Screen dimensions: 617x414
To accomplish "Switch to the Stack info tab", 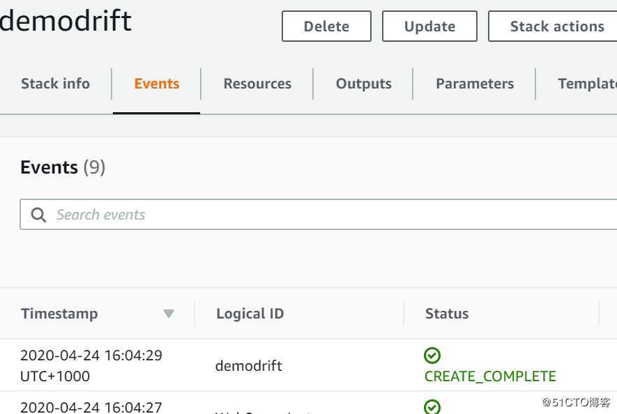I will point(55,84).
